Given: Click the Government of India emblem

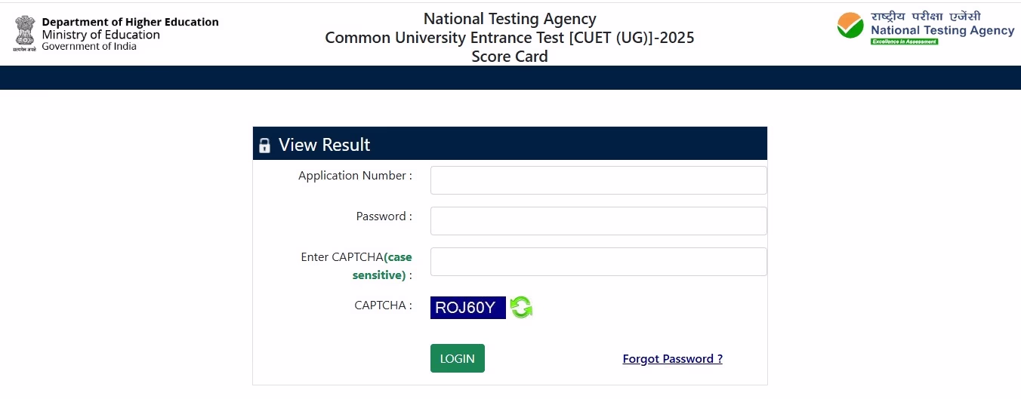Looking at the screenshot, I should click(24, 33).
